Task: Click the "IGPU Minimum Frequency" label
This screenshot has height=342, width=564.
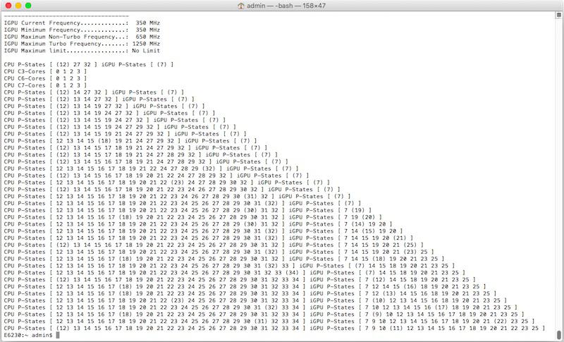Action: point(44,30)
